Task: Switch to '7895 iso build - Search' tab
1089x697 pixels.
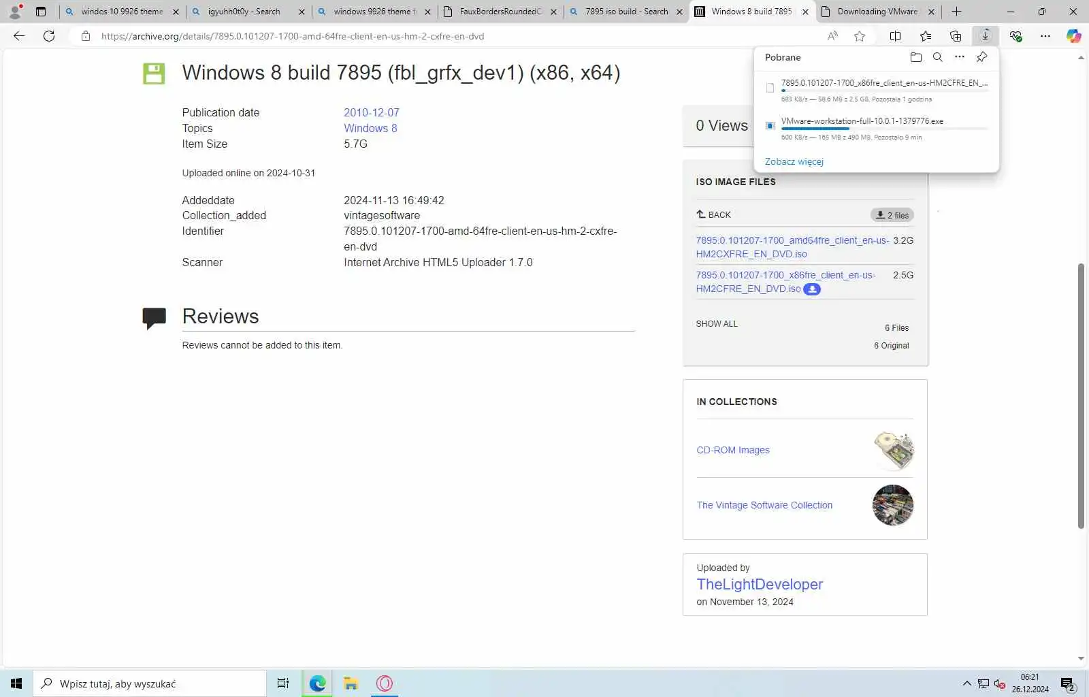Action: pyautogui.click(x=626, y=12)
